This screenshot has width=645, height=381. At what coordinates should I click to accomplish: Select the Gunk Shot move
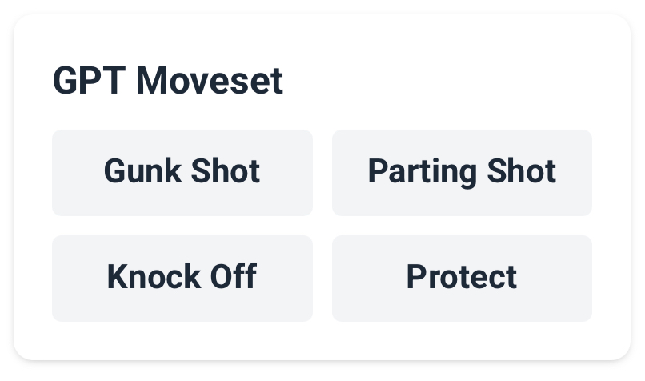182,173
